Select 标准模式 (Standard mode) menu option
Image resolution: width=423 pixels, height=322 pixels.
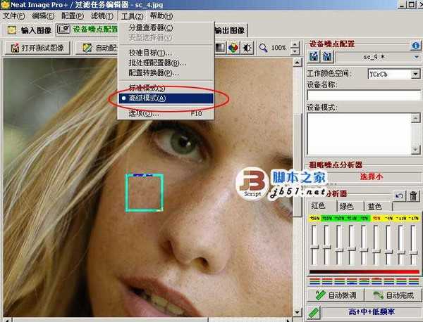(147, 89)
